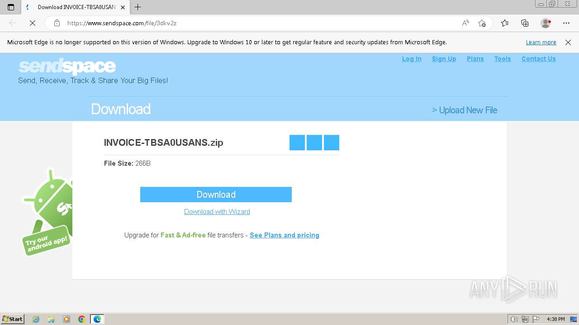The image size is (579, 325).
Task: Click the last blue share square
Action: pos(332,143)
